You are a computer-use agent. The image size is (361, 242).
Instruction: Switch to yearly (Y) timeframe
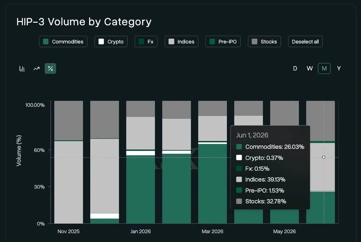tap(339, 68)
